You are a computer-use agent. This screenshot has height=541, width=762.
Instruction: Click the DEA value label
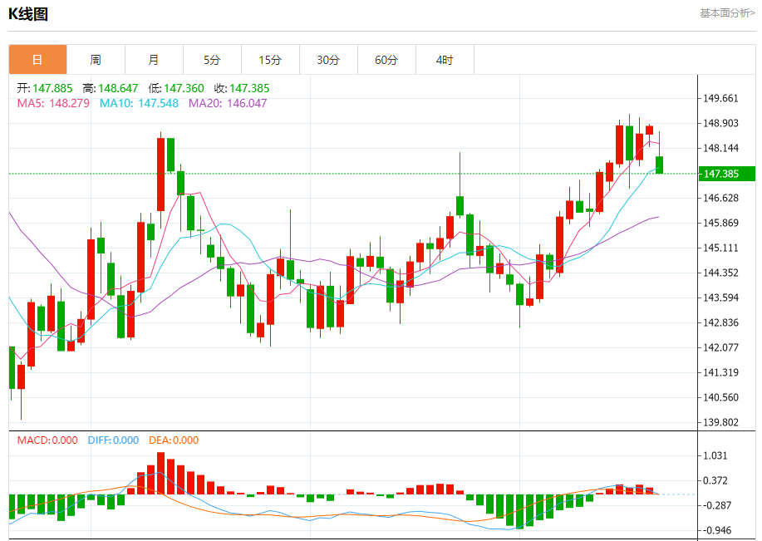click(174, 440)
